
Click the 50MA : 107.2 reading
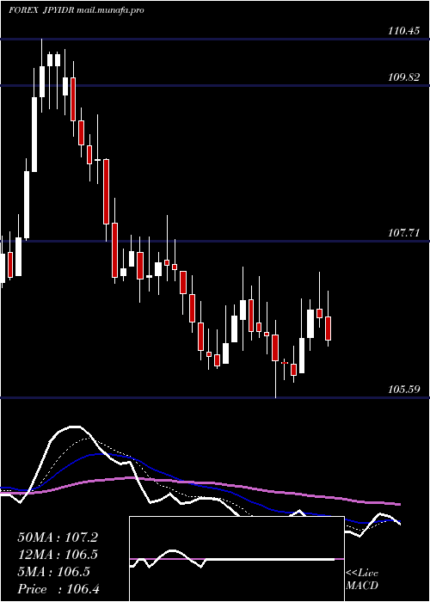coord(58,537)
